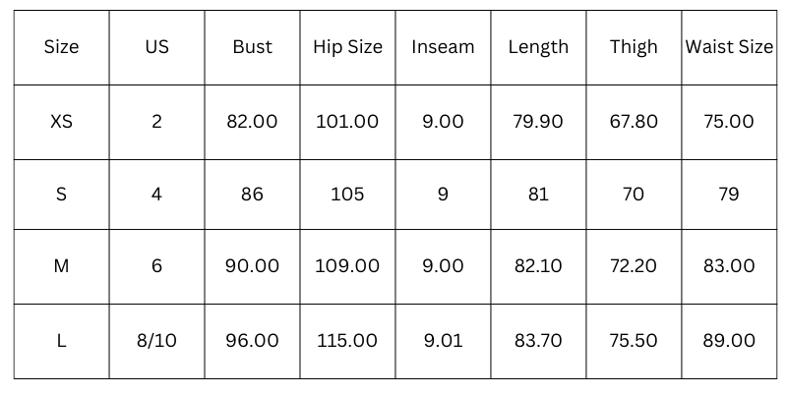Image resolution: width=787 pixels, height=393 pixels.
Task: Select the 89.00 waist size cell
Action: [x=729, y=341]
